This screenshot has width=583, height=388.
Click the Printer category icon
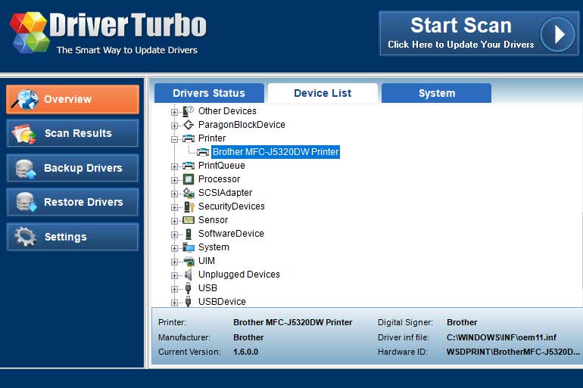(x=189, y=138)
